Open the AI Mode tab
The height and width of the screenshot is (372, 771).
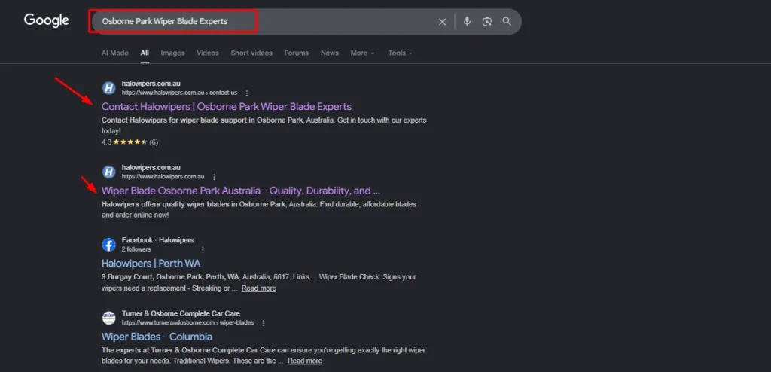tap(115, 53)
